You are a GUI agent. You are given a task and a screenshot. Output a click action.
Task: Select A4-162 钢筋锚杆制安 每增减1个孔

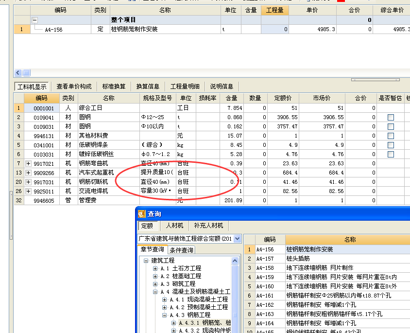click(x=327, y=305)
